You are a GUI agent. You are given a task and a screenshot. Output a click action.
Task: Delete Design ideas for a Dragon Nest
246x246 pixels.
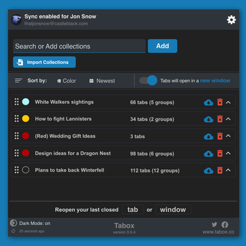[x=220, y=153]
